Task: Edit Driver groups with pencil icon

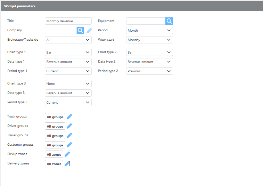Action: [x=69, y=126]
